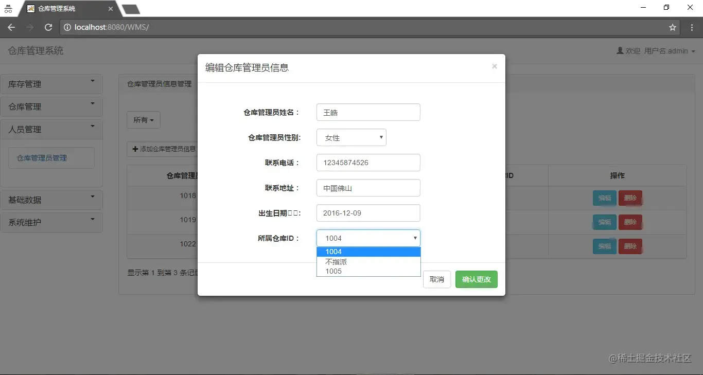Expand the 基础数据 sidebar menu
The height and width of the screenshot is (375, 703).
(x=51, y=200)
